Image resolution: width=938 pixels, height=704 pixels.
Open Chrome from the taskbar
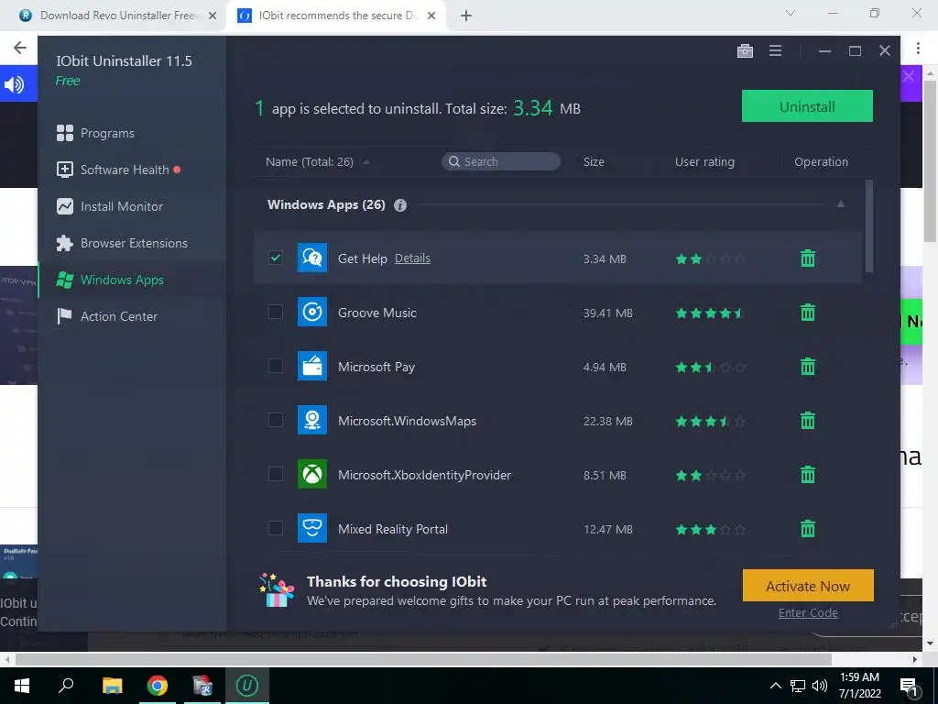[158, 686]
